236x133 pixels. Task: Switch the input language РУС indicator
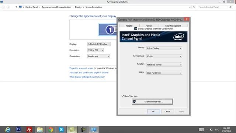(x=217, y=130)
